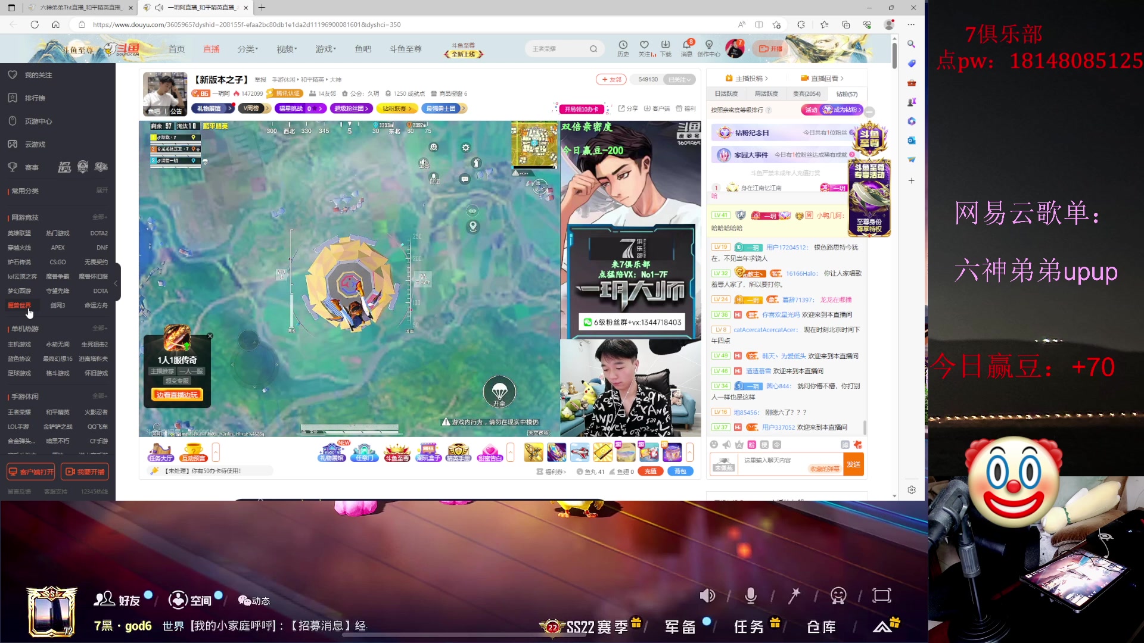Expand the 已关注 followed dropdown
This screenshot has height=643, width=1144.
point(680,79)
